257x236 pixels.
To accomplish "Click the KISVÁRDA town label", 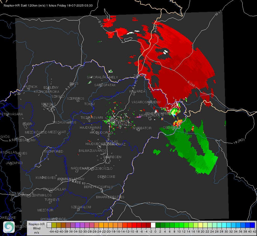I will [x=137, y=92].
